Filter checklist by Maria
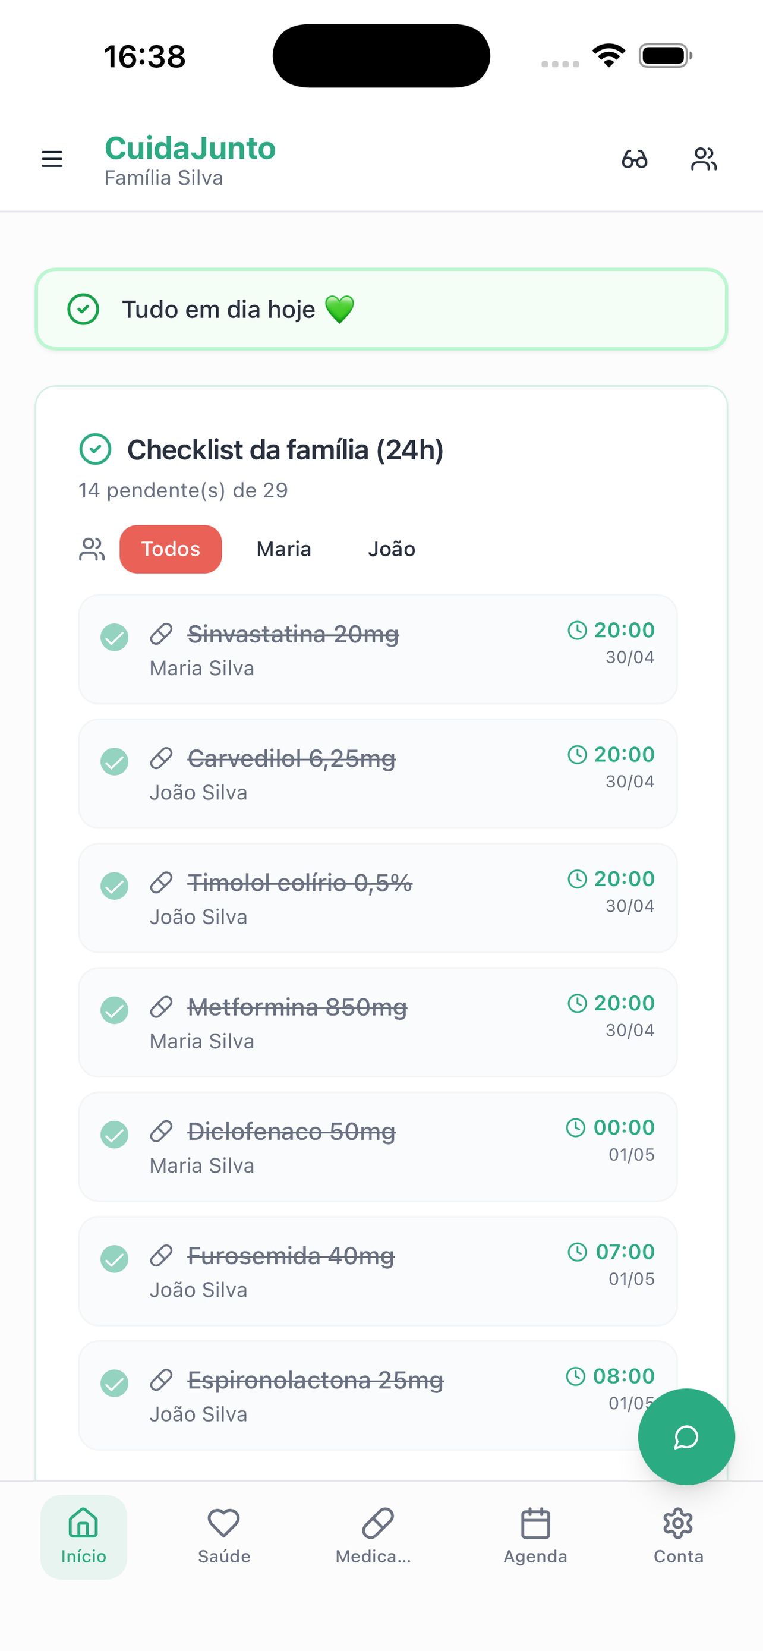763x1651 pixels. [x=284, y=549]
